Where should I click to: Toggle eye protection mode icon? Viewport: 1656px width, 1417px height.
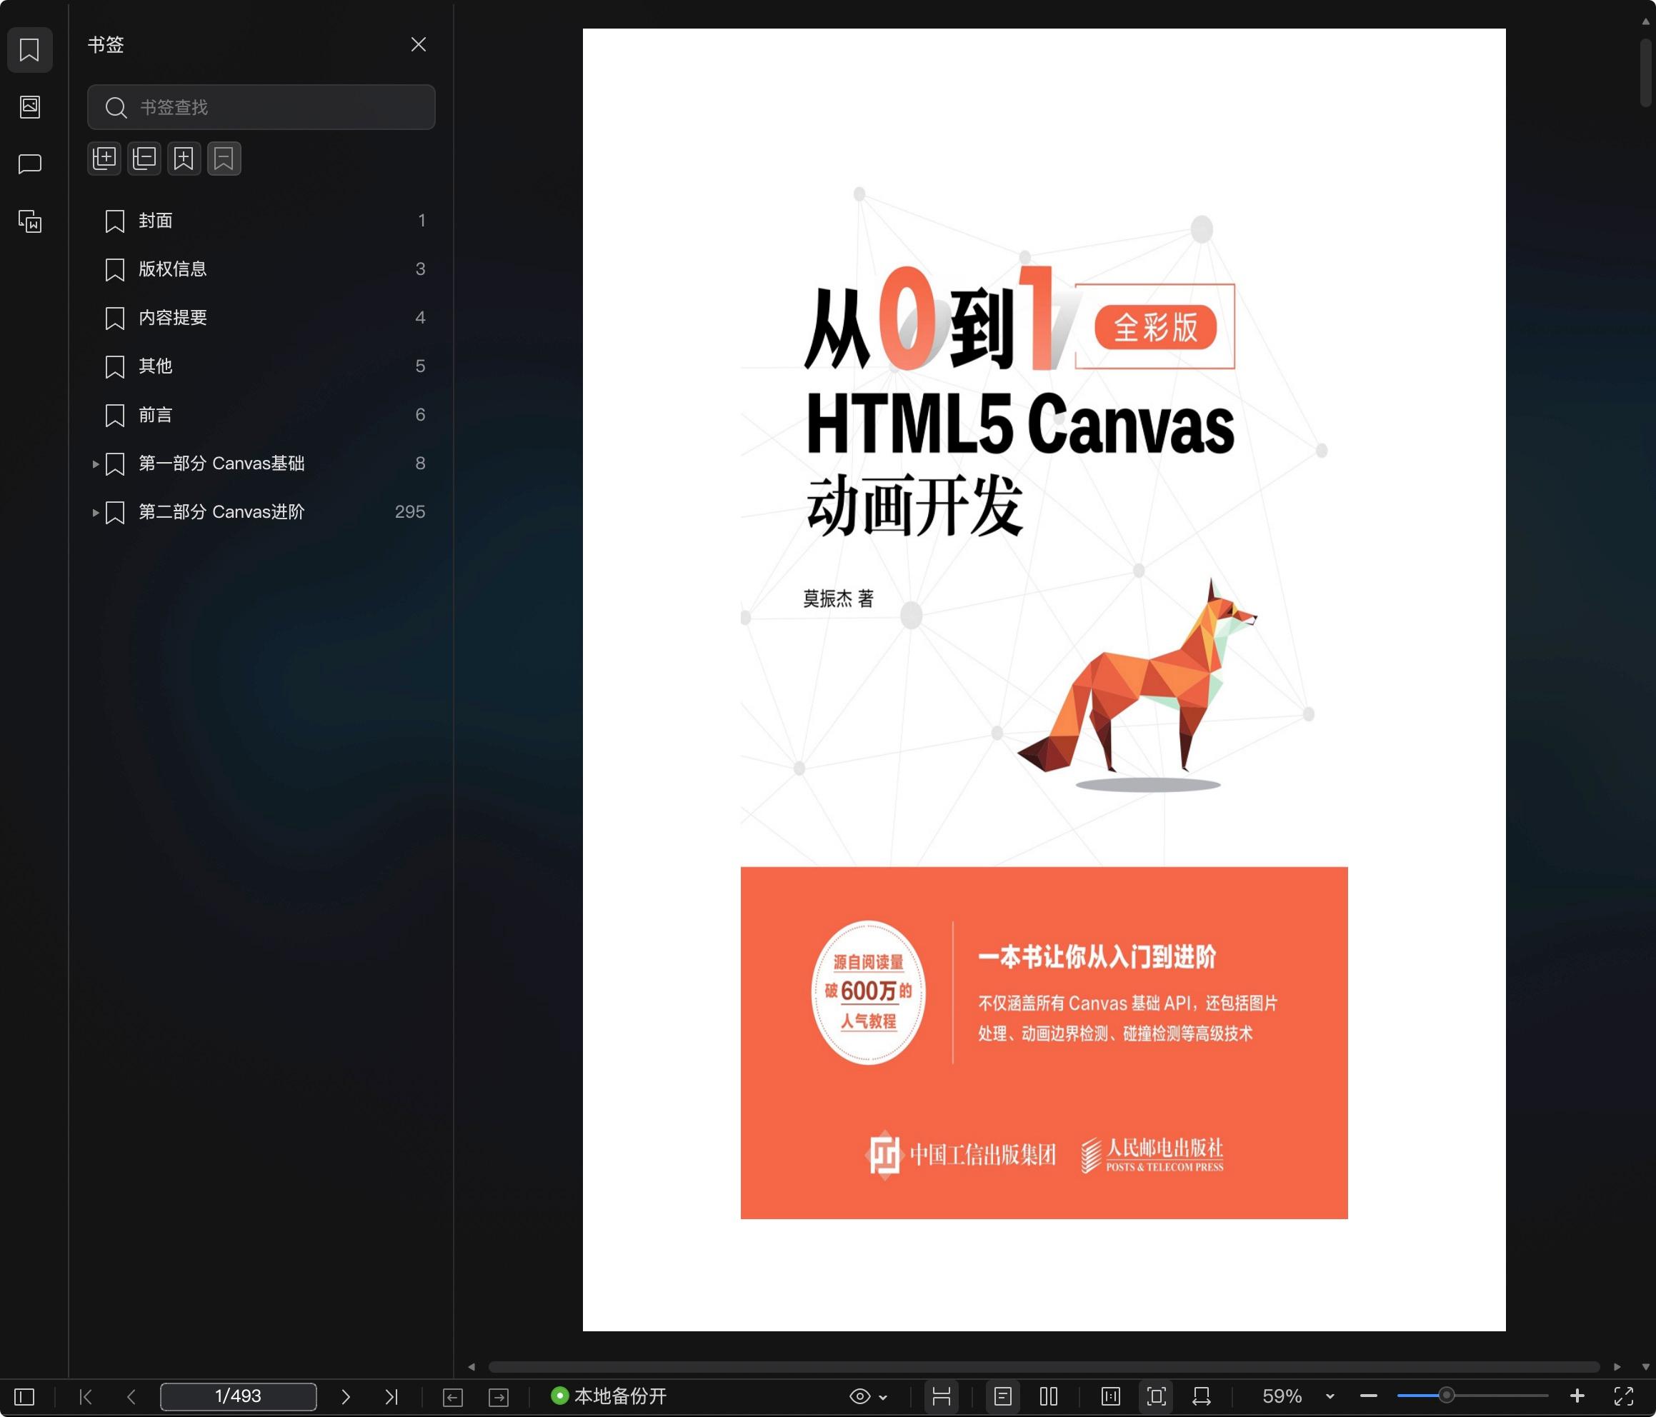point(860,1396)
